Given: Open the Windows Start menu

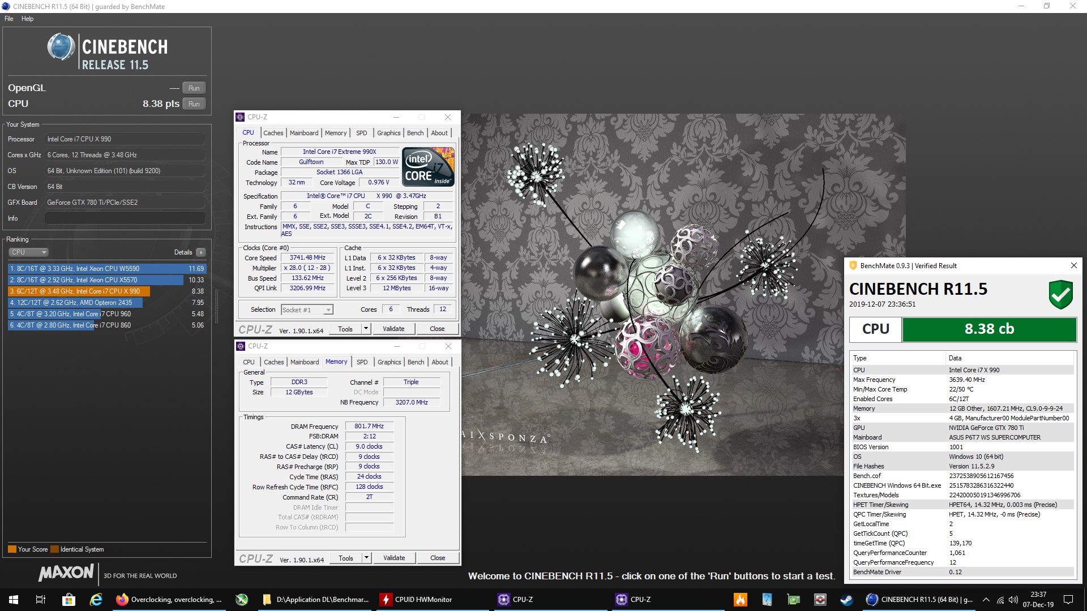Looking at the screenshot, I should [x=14, y=600].
